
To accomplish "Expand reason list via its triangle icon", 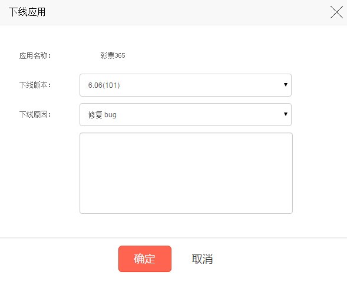I will pos(286,114).
